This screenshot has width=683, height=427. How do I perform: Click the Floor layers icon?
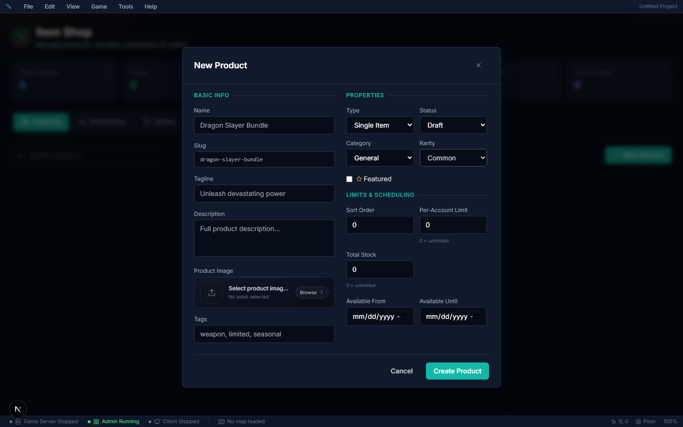(x=638, y=422)
